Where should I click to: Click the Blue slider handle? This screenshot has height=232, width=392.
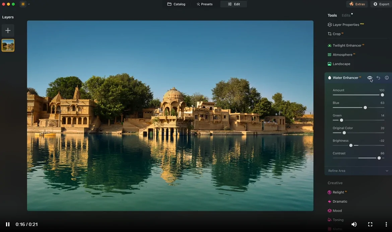coord(365,108)
